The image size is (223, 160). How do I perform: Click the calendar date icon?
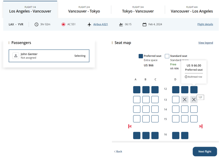(x=145, y=25)
